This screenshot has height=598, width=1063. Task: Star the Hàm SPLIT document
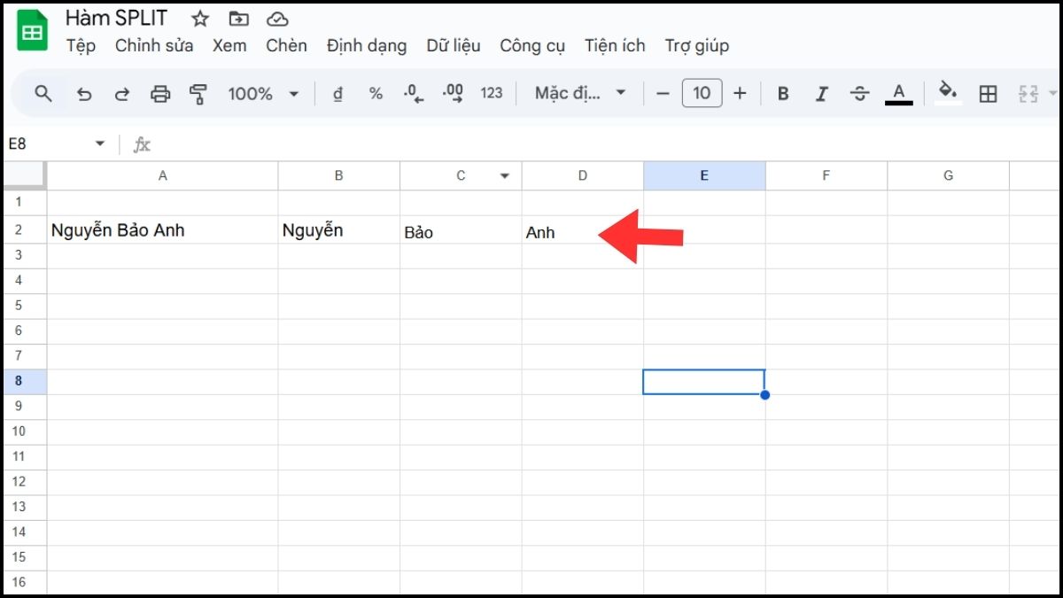[x=199, y=18]
